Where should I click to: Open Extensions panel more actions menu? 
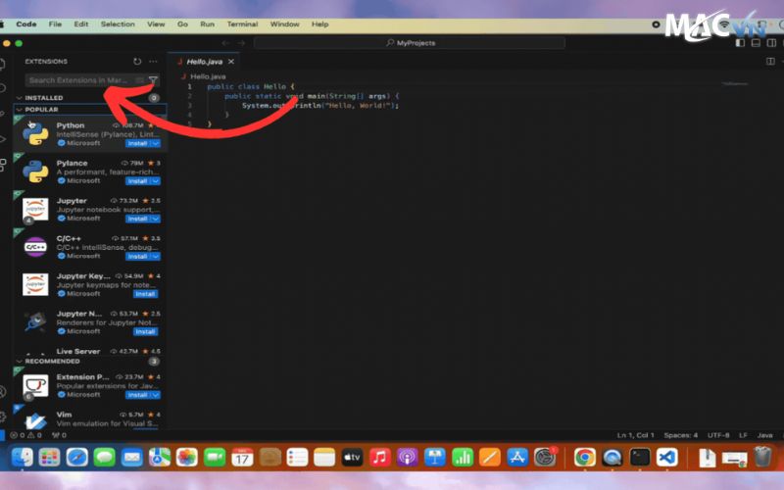[153, 62]
